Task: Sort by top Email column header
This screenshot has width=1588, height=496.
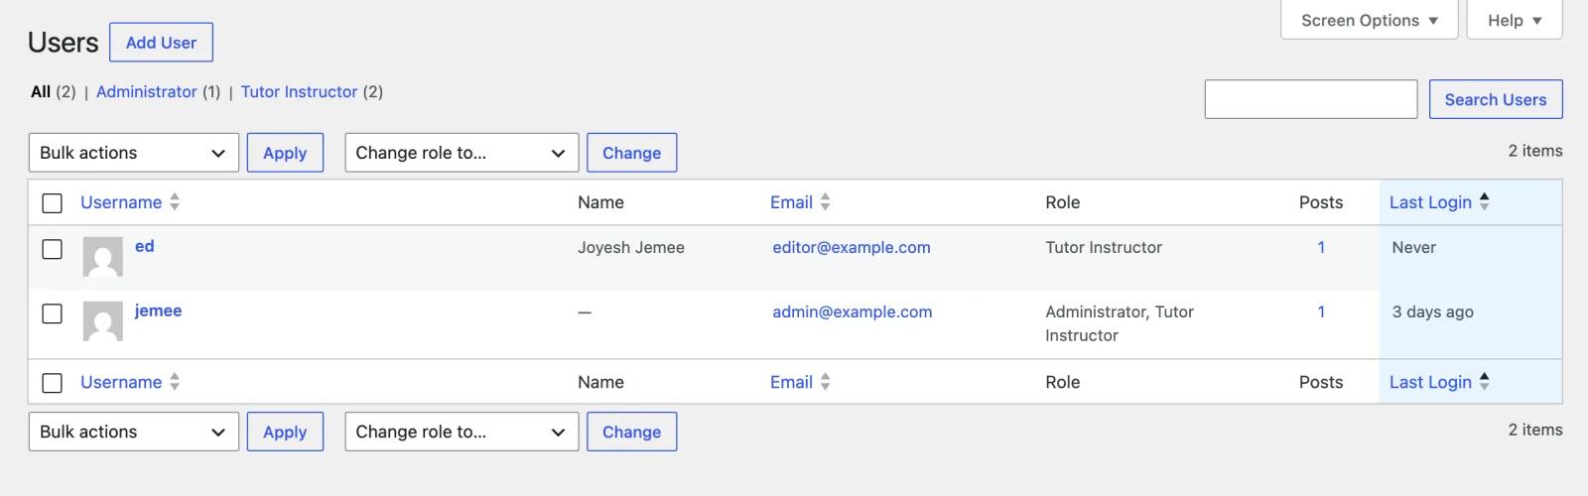Action: tap(791, 202)
